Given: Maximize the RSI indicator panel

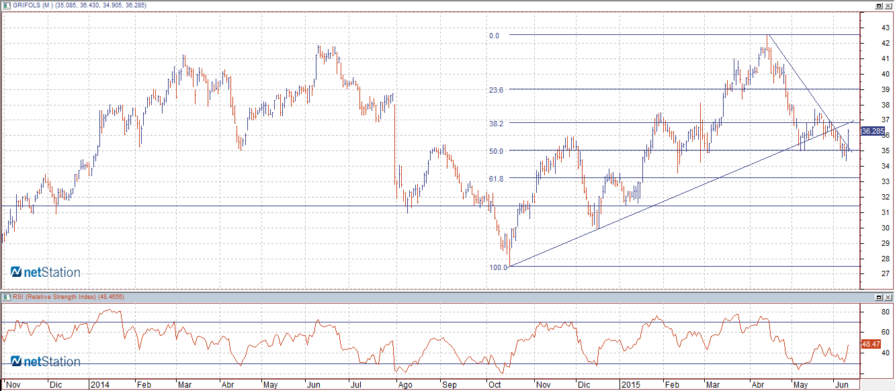Looking at the screenshot, I should pos(879,296).
